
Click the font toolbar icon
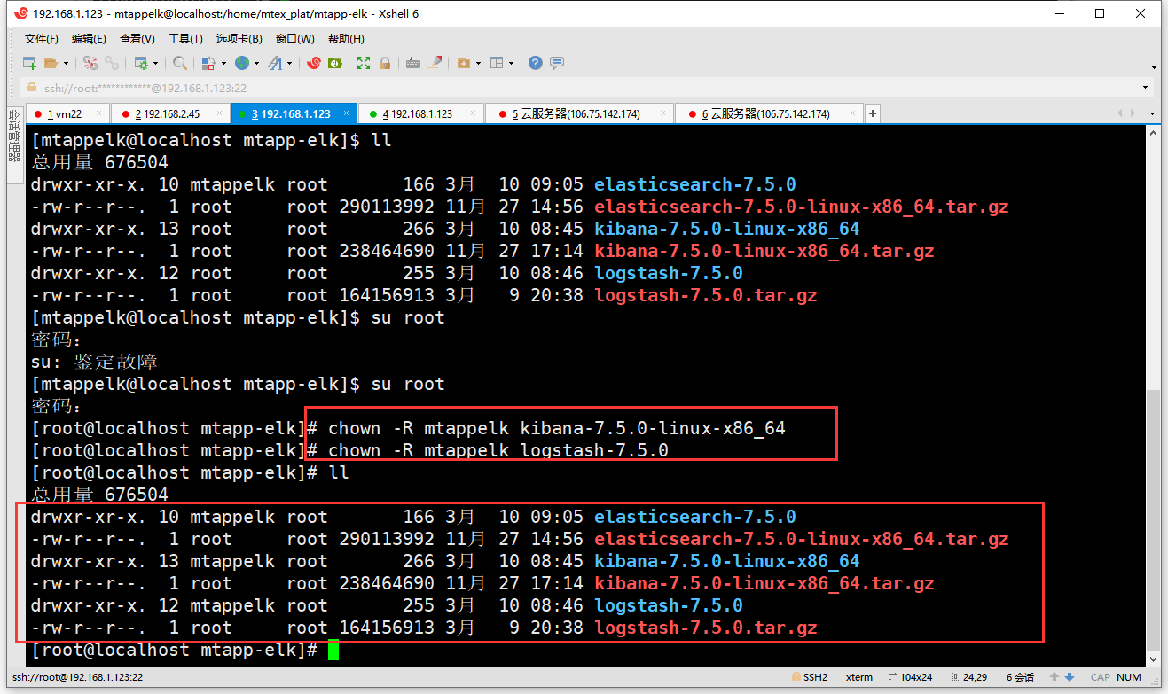pyautogui.click(x=275, y=63)
